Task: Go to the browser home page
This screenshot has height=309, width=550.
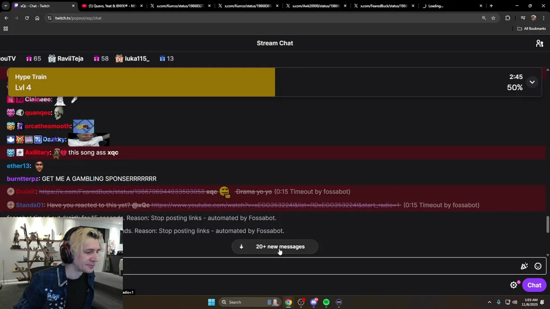Action: 37,18
